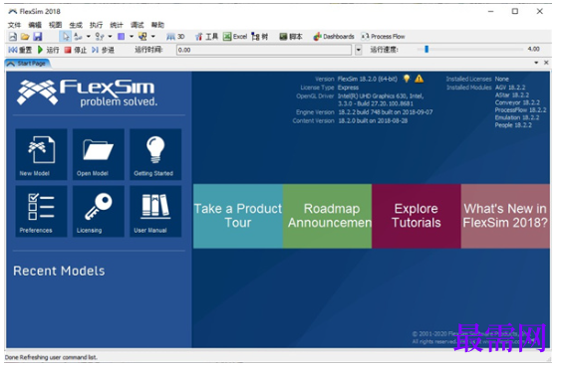
Task: Open the 调试 menu
Action: click(137, 25)
